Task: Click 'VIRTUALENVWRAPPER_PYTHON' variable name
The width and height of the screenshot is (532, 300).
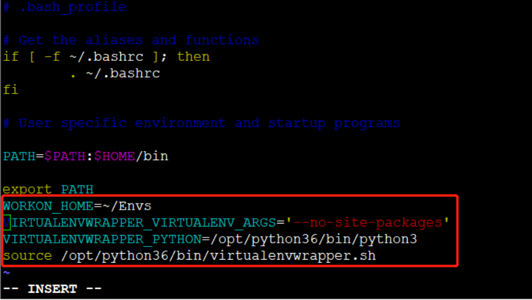Action: pos(102,239)
